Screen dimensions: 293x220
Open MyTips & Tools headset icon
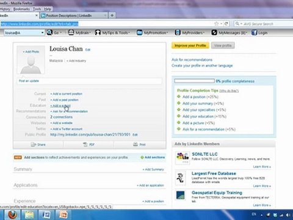(98, 32)
